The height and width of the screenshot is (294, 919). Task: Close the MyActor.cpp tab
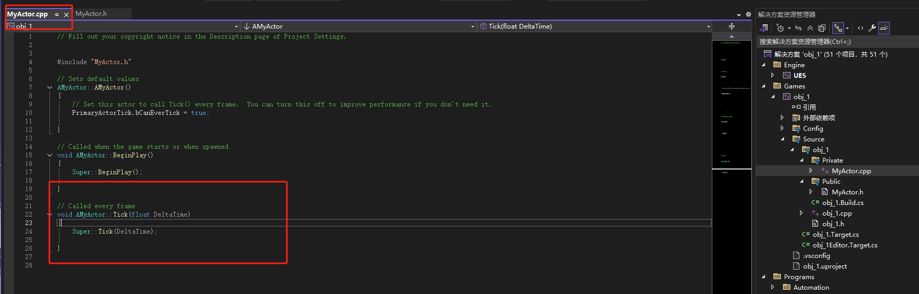click(x=66, y=15)
